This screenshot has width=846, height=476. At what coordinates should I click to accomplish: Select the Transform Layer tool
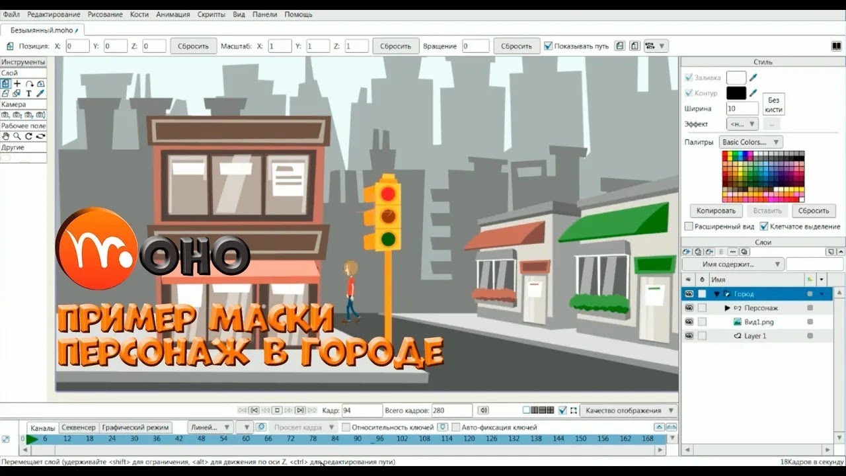coord(5,84)
